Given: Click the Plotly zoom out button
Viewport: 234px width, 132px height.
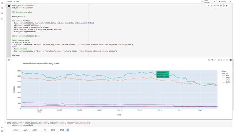Looking at the screenshot, I should (222, 60).
